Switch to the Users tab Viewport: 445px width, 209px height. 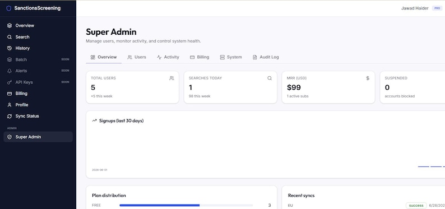point(137,57)
